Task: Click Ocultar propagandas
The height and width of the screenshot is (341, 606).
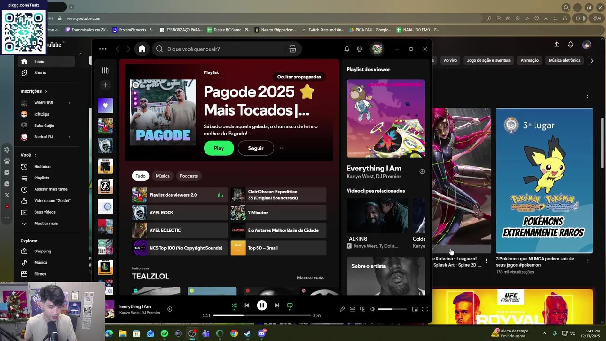Action: pos(299,77)
